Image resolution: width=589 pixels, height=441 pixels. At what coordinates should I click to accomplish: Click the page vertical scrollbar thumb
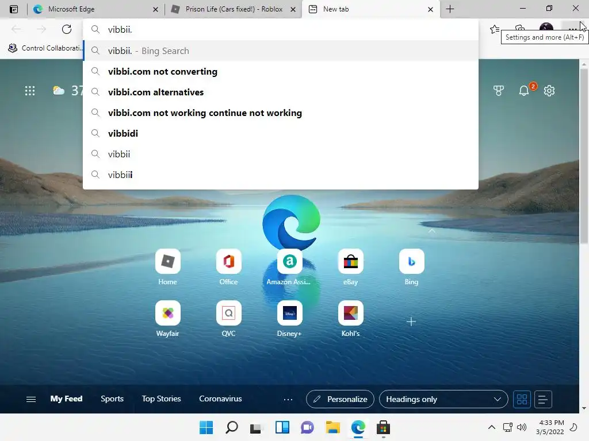click(x=584, y=156)
